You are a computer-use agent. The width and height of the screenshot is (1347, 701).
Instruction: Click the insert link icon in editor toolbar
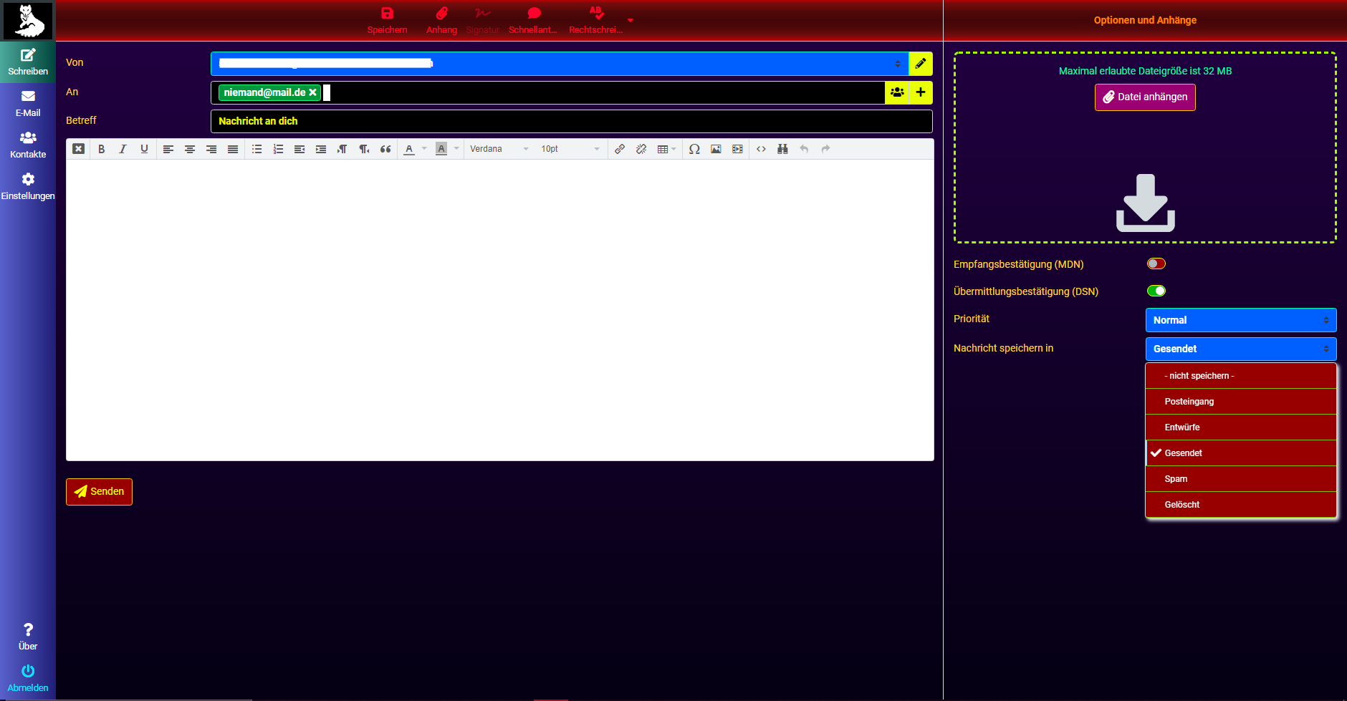point(620,149)
